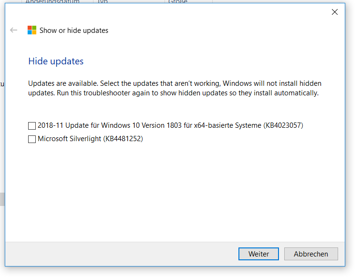Click the Weiter button
Image resolution: width=361 pixels, height=277 pixels.
258,254
